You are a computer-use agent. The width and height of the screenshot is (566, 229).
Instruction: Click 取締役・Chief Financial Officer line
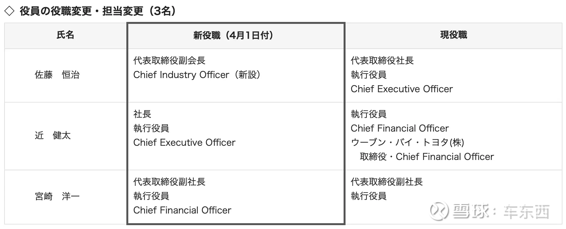[427, 157]
